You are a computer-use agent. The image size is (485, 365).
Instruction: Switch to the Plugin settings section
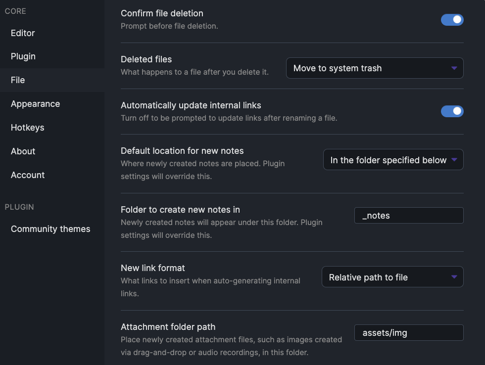[23, 56]
